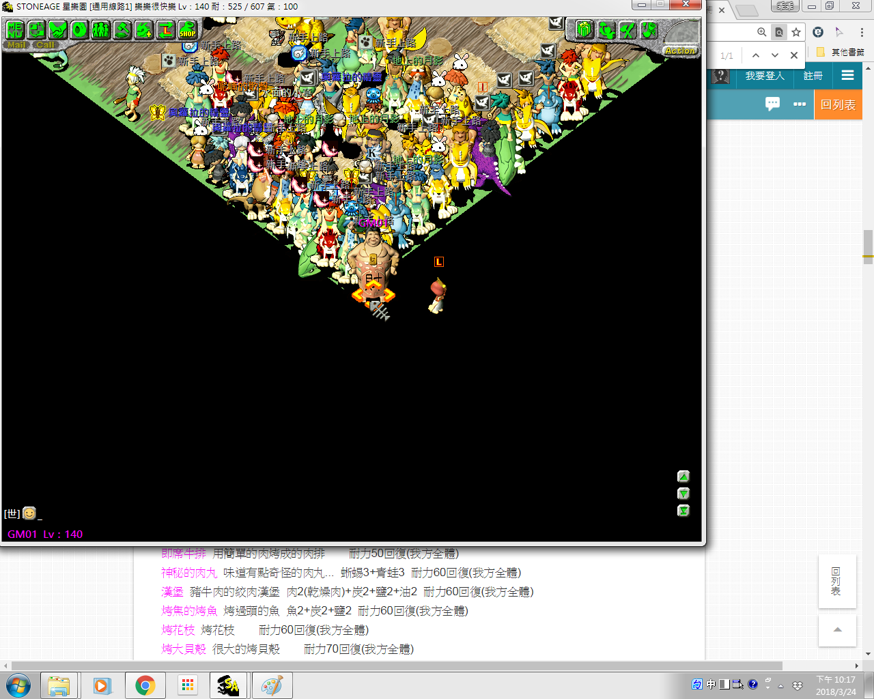Click the Action button in StoneAge
The width and height of the screenshot is (874, 699).
pos(680,51)
